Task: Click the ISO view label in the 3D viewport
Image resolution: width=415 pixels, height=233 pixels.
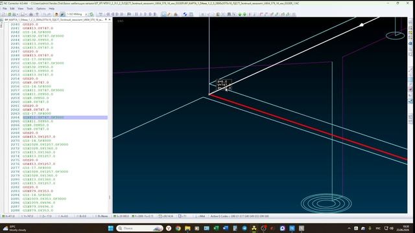Action: click(x=120, y=21)
